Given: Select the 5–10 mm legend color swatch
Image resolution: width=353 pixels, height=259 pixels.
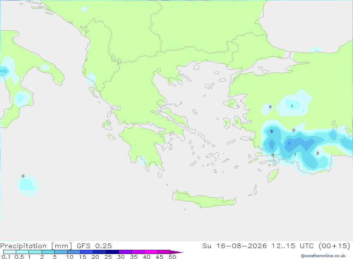Looking at the screenshot, I should (61, 252).
